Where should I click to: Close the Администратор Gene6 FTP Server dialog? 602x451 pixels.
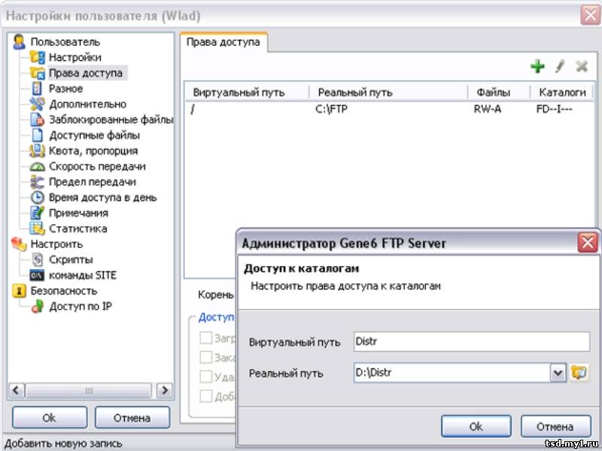coord(588,242)
